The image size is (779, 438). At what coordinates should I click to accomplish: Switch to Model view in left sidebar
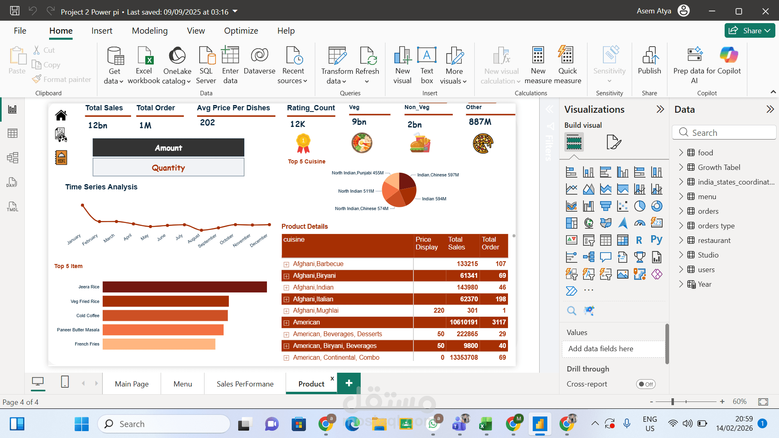coord(12,158)
